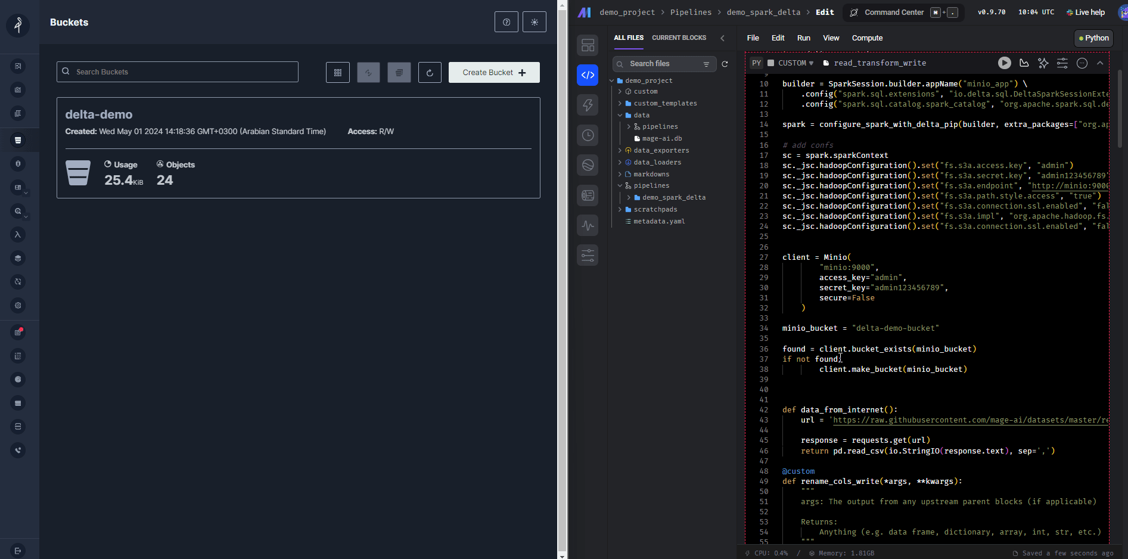The width and height of the screenshot is (1128, 559).
Task: Refresh the file browser tree
Action: point(725,64)
